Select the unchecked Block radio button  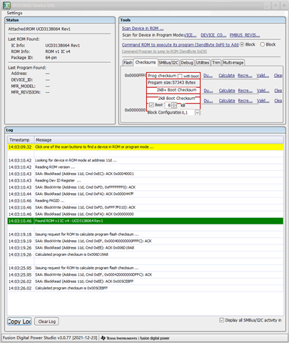pyautogui.click(x=263, y=44)
